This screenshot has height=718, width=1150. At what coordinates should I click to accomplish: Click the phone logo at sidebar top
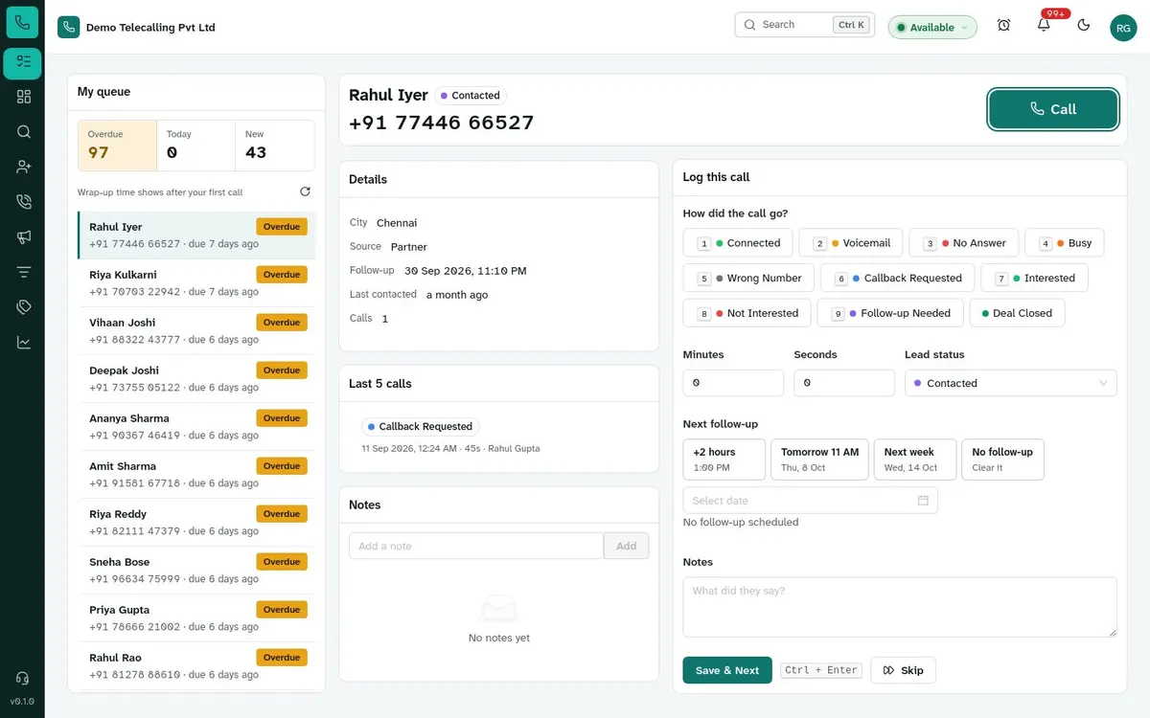point(23,22)
